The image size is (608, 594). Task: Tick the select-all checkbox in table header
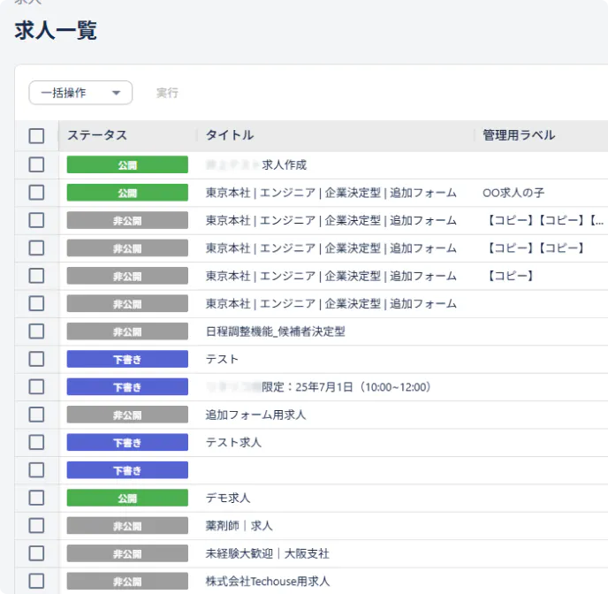click(36, 136)
